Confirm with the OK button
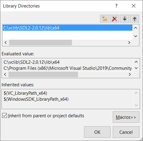143x141 pixels. (97, 132)
